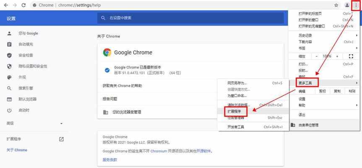Viewport: 362px width, 168px height.
Task: Choose 网页另存为 in the submenu
Action: pos(253,83)
